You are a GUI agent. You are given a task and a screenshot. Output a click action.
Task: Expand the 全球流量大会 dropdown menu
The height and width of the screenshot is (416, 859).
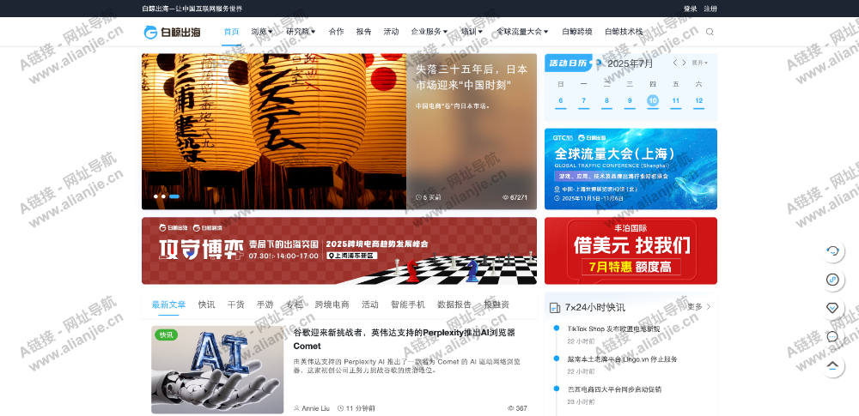tap(522, 32)
